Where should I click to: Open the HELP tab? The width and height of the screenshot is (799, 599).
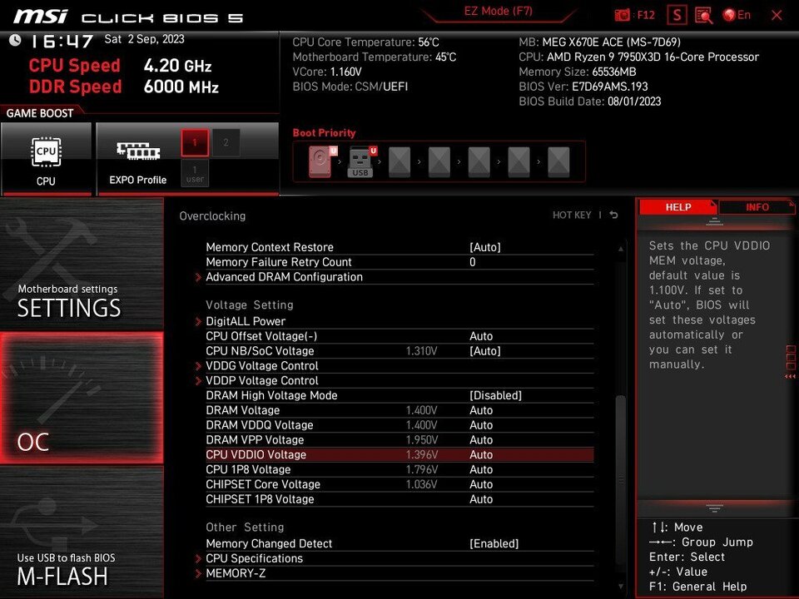678,207
